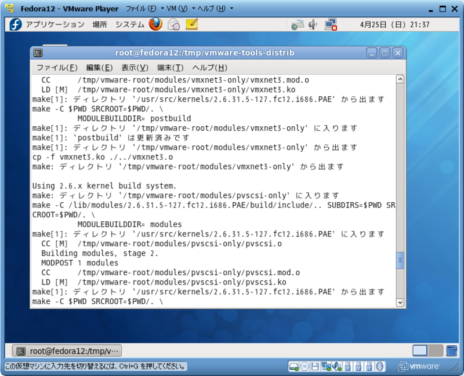Switch to the second gray workspace
Viewport: 464px width, 376px height.
point(436,351)
